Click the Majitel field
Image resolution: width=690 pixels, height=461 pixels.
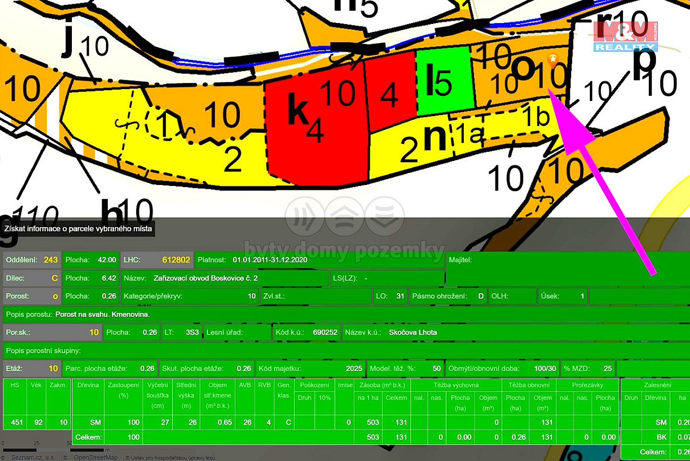coord(568,269)
